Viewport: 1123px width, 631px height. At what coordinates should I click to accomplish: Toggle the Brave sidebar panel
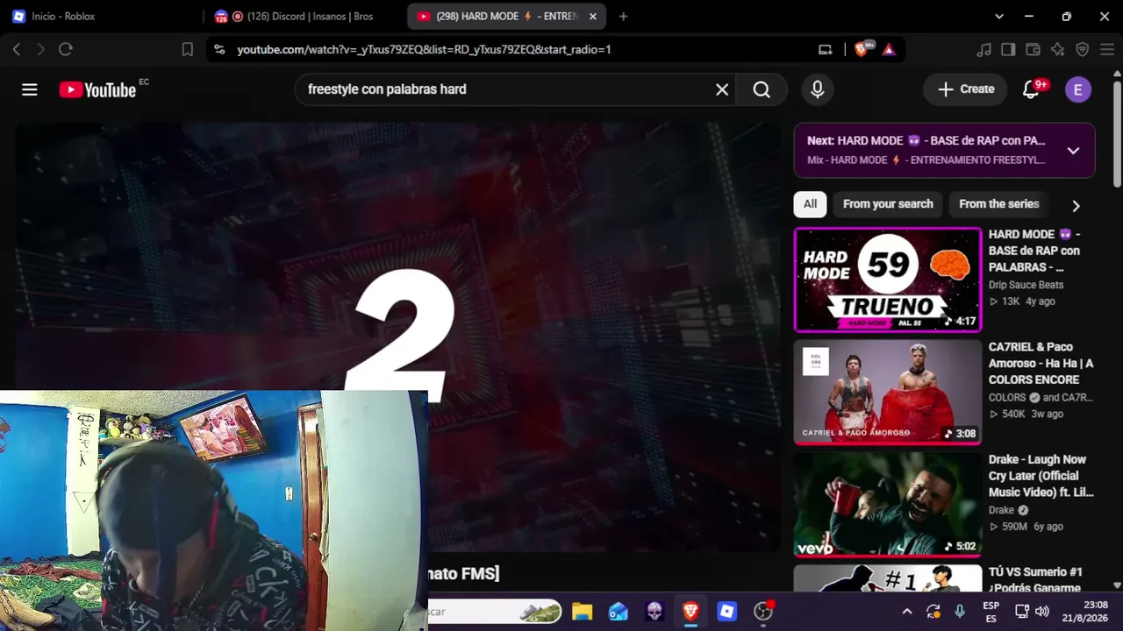[1008, 50]
